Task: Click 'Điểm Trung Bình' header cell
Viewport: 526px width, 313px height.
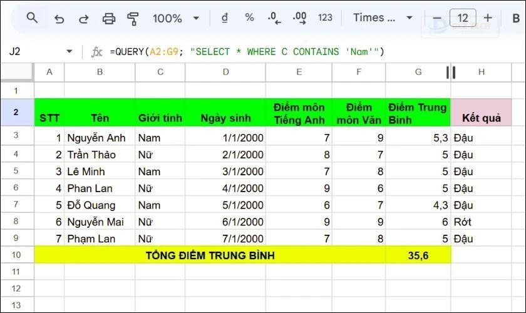Action: 418,113
